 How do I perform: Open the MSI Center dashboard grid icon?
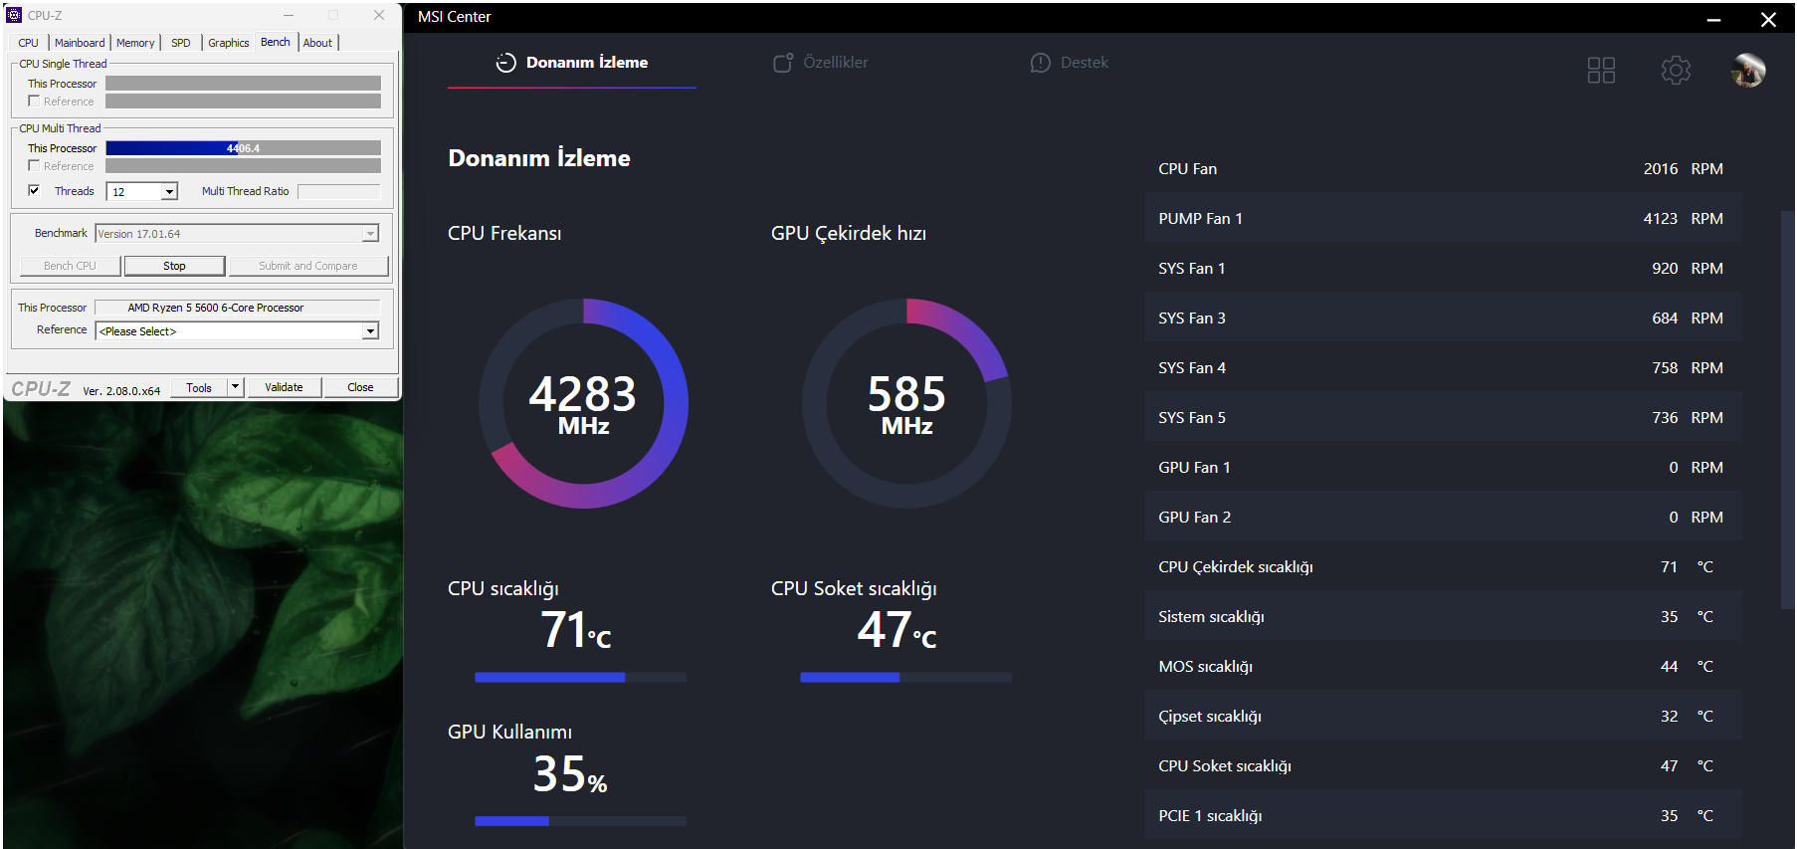tap(1601, 70)
